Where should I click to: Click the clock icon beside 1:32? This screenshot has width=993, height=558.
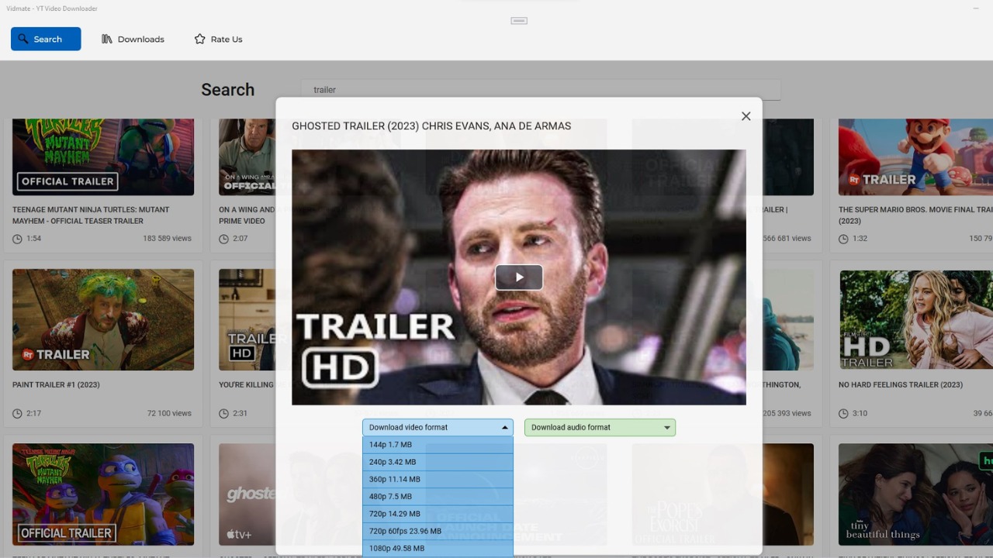(843, 239)
